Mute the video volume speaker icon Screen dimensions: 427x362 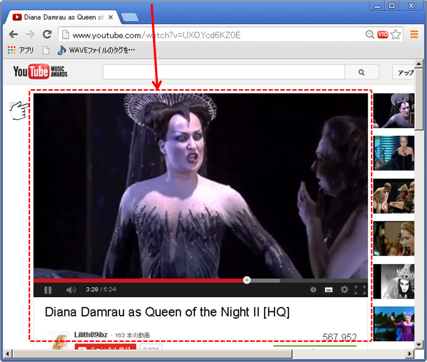(x=71, y=290)
